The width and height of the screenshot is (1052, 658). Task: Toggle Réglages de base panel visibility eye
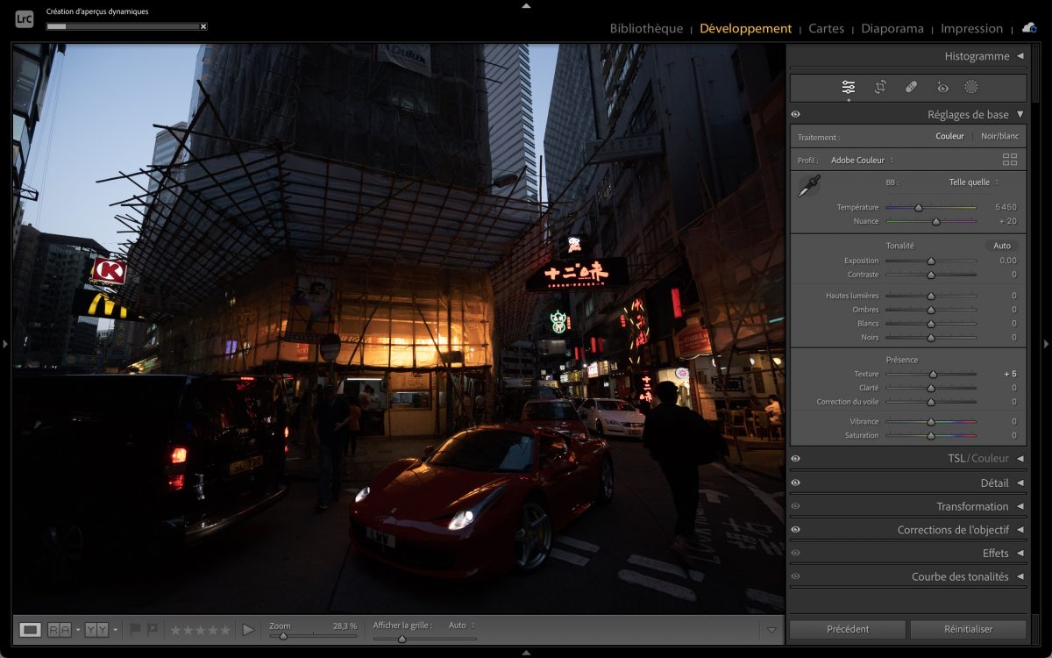(x=795, y=115)
